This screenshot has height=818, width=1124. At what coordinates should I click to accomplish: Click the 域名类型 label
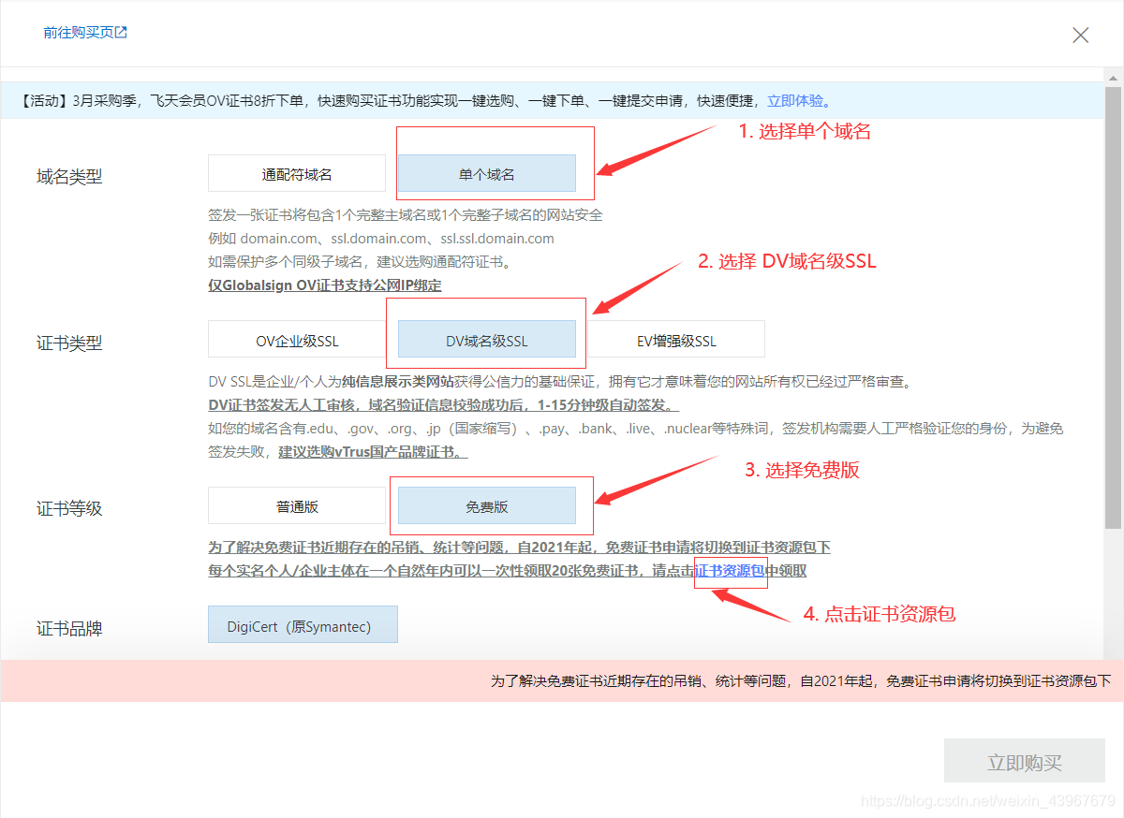[x=69, y=176]
